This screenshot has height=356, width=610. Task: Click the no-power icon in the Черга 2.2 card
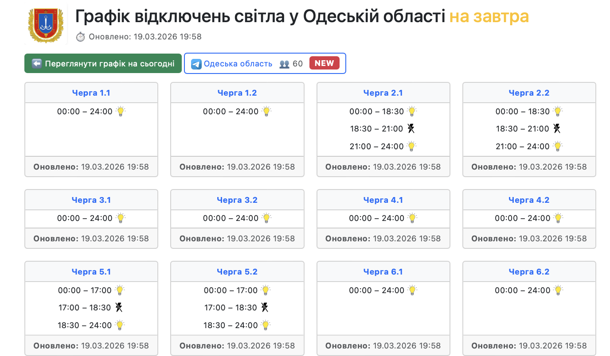(557, 129)
